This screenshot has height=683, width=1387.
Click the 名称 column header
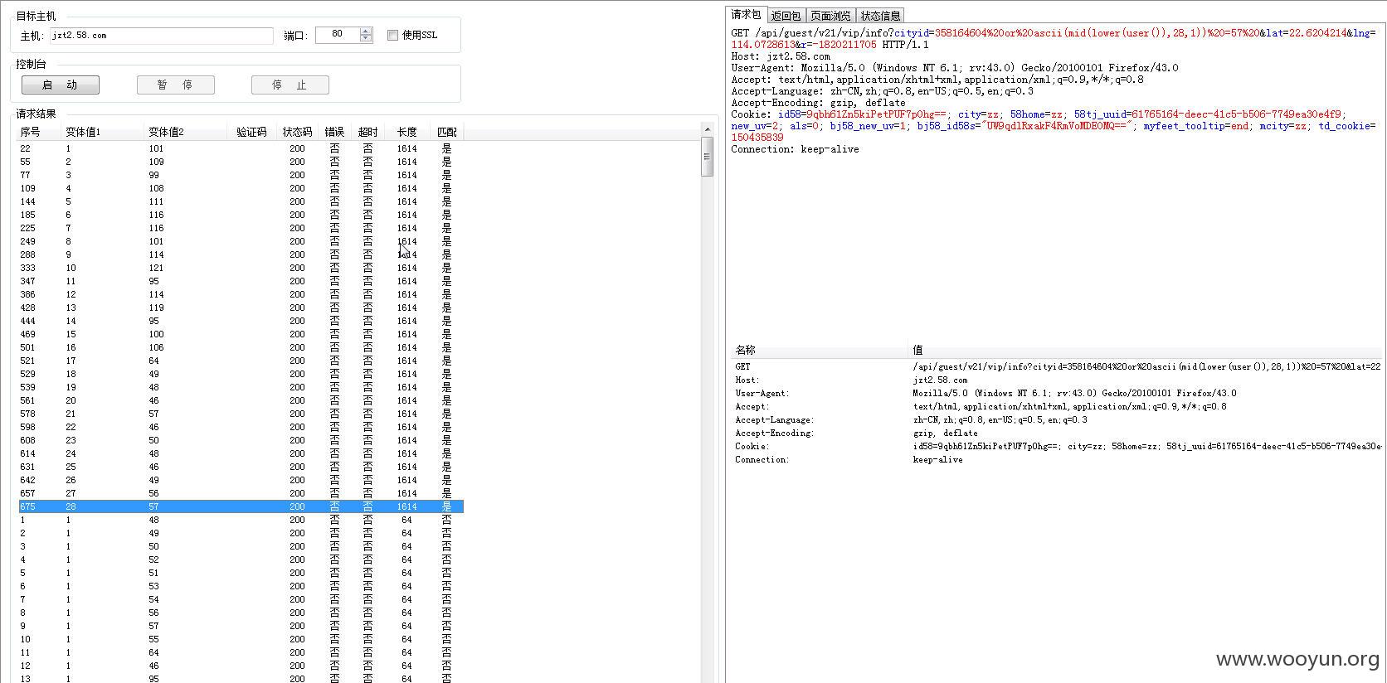tap(820, 350)
